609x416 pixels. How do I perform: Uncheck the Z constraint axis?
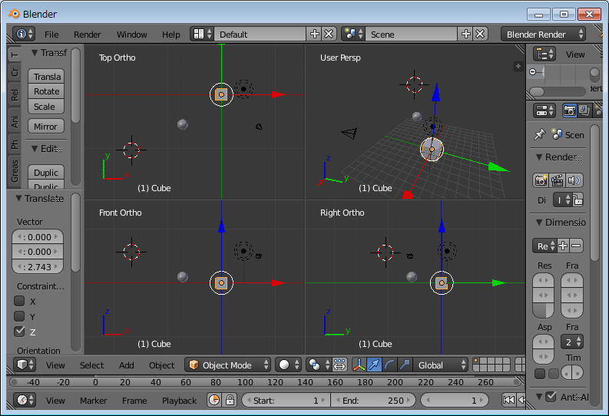point(19,332)
